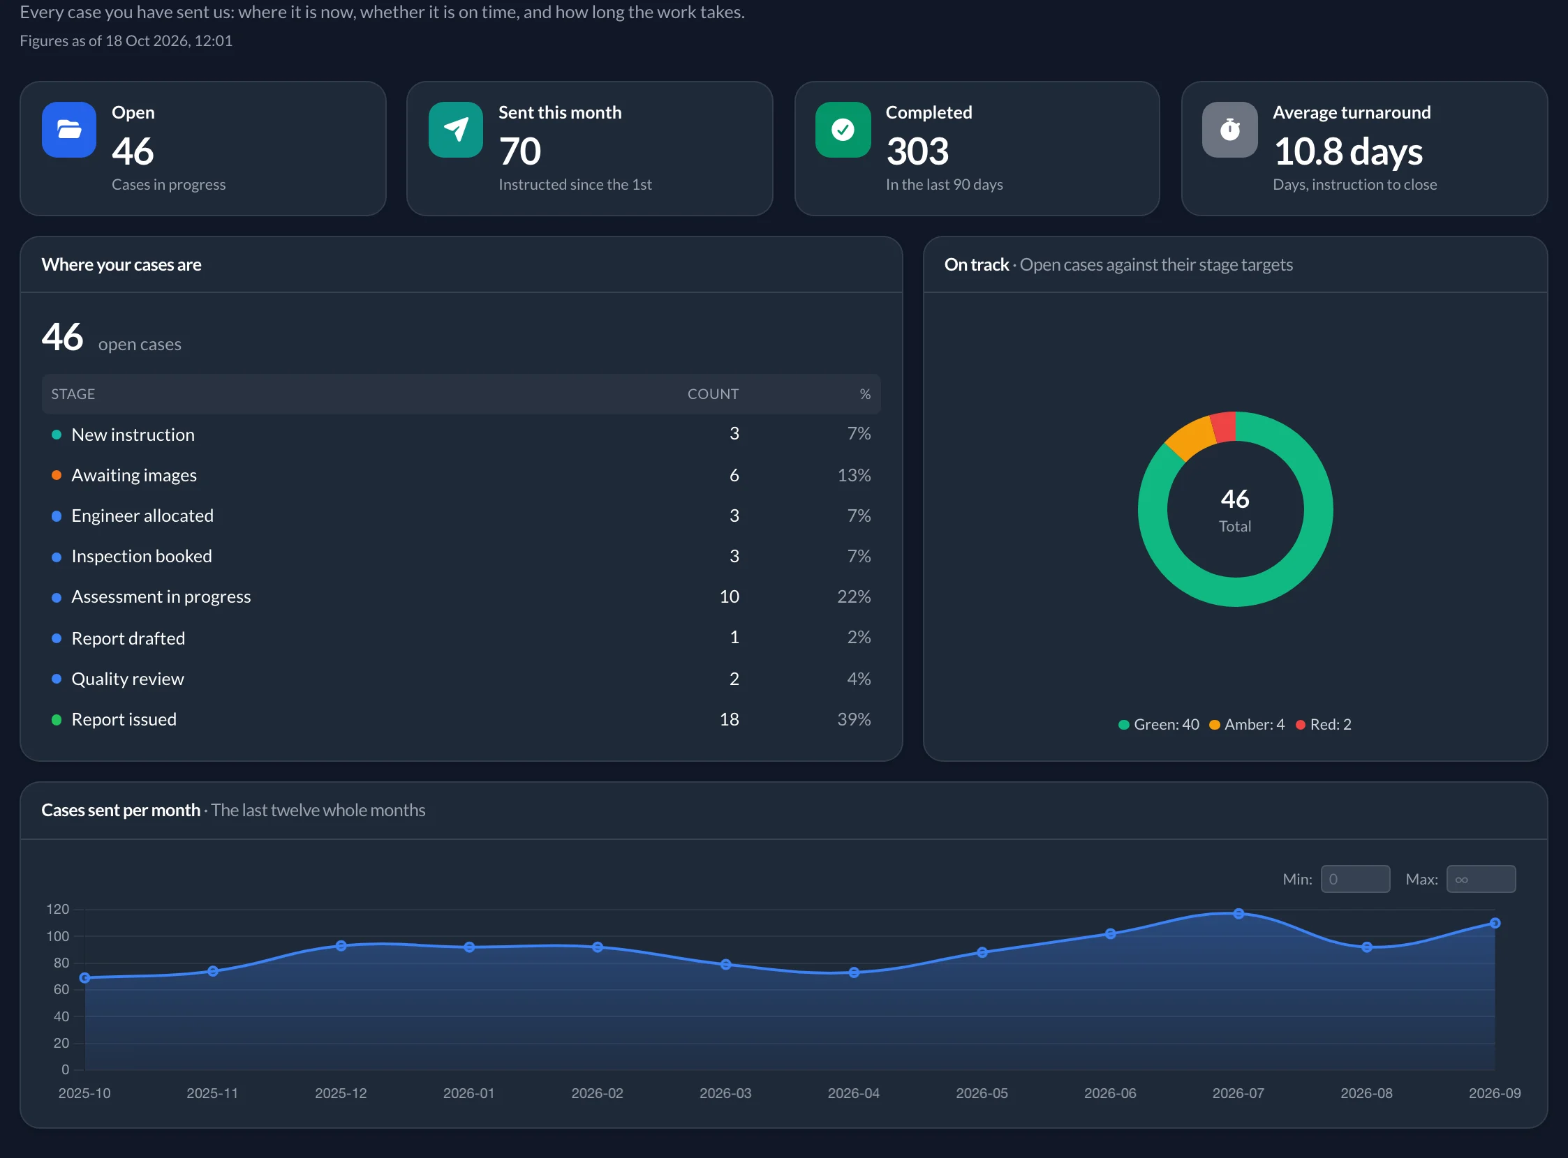Click the 2026-09 data point on line chart

pyautogui.click(x=1495, y=924)
